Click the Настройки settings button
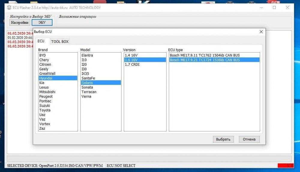This screenshot has width=300, height=172. pyautogui.click(x=20, y=23)
